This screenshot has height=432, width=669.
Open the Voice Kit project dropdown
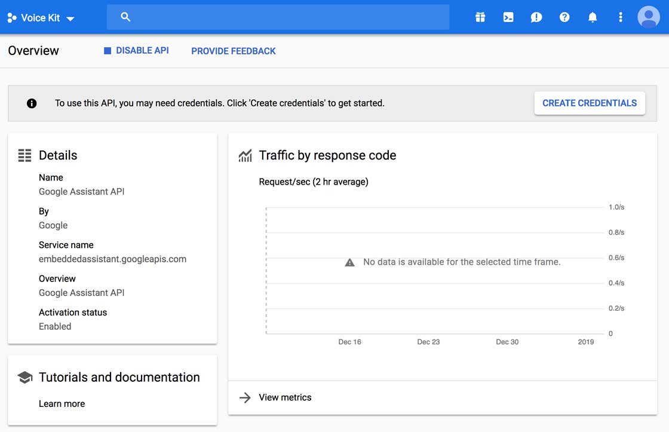[x=41, y=18]
